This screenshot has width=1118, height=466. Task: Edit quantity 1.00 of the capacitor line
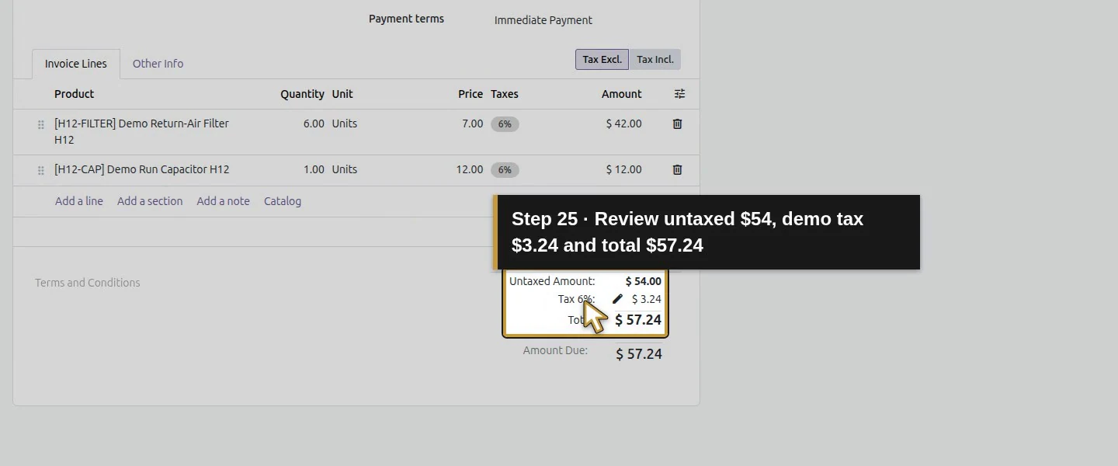pyautogui.click(x=314, y=169)
